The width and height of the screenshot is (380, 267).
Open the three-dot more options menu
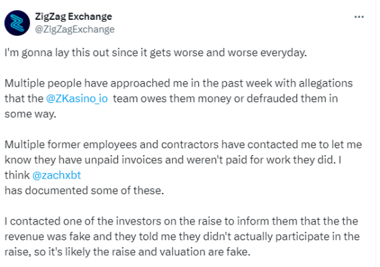359,17
